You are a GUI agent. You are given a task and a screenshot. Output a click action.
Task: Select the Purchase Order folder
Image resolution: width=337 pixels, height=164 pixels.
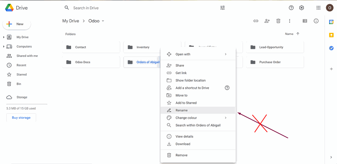[275, 62]
